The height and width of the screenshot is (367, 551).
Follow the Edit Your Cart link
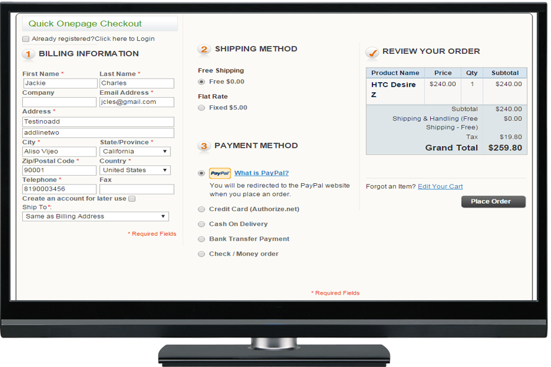click(440, 186)
